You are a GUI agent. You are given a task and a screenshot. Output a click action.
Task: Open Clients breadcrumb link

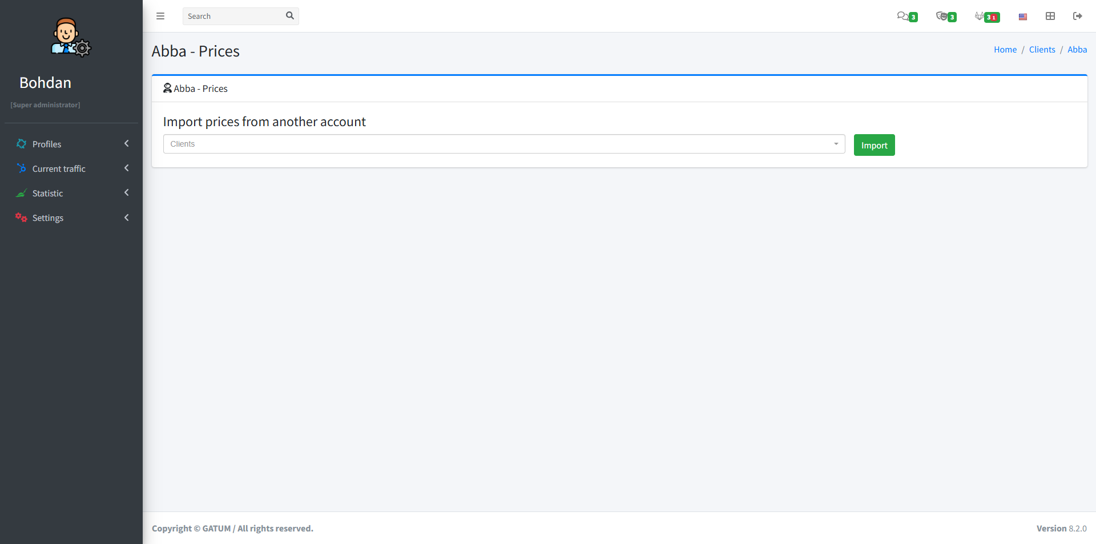1042,50
